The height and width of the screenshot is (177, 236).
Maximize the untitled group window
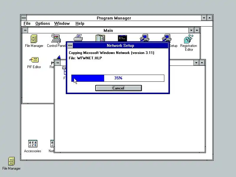pos(202,63)
